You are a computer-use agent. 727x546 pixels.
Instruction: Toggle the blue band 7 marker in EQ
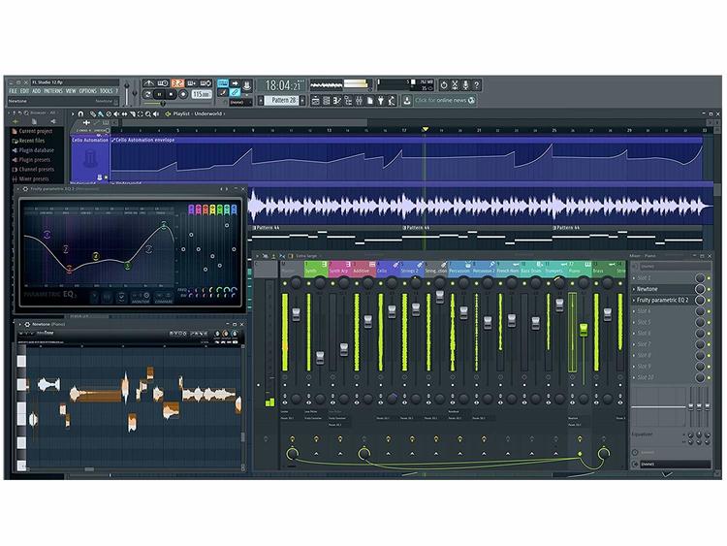coord(234,209)
